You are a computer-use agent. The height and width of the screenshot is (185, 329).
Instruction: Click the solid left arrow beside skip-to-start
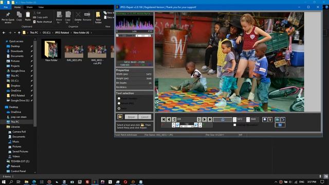tap(169, 119)
